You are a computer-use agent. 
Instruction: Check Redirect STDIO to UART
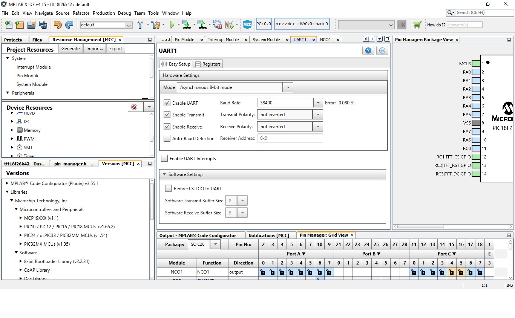[x=169, y=188]
